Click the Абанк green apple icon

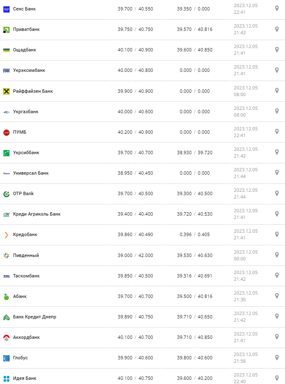[x=6, y=297]
